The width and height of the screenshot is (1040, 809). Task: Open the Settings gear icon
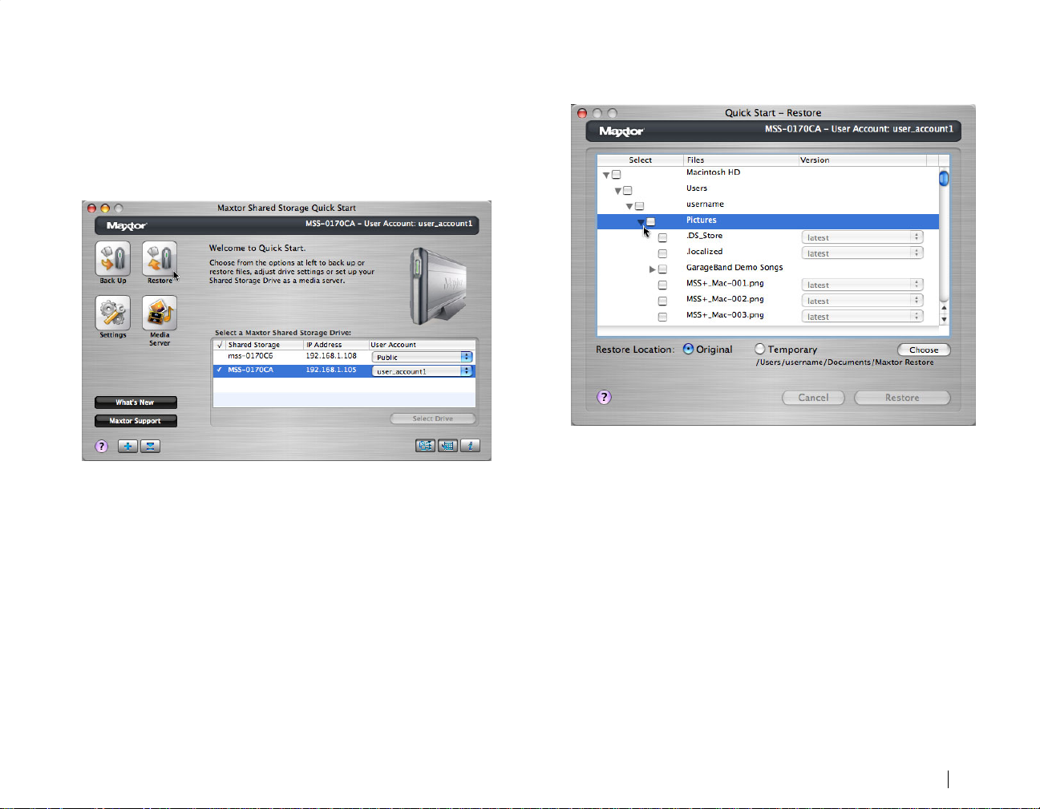[113, 313]
